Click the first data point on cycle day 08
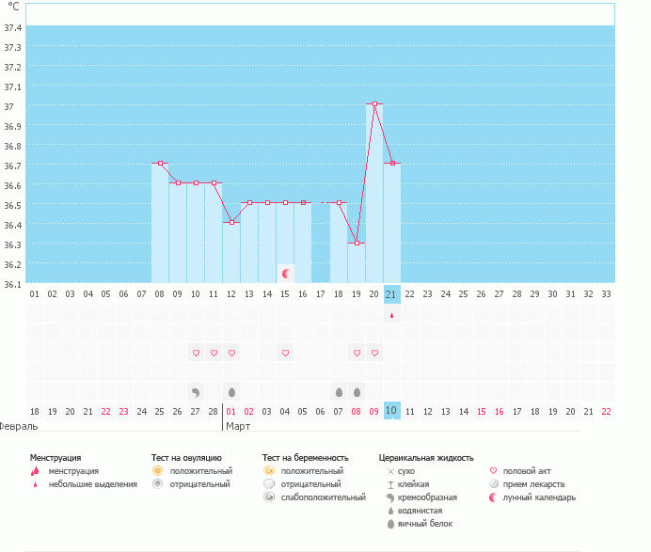The width and height of the screenshot is (651, 552). point(160,164)
